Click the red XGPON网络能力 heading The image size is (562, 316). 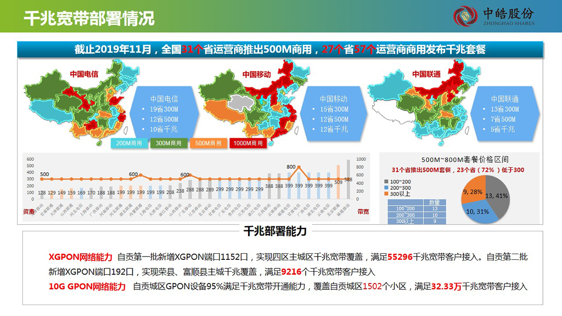(80, 257)
